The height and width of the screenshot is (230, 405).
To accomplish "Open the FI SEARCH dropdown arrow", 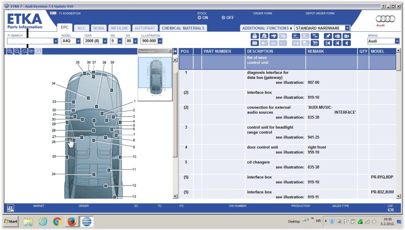I will coord(55,41).
